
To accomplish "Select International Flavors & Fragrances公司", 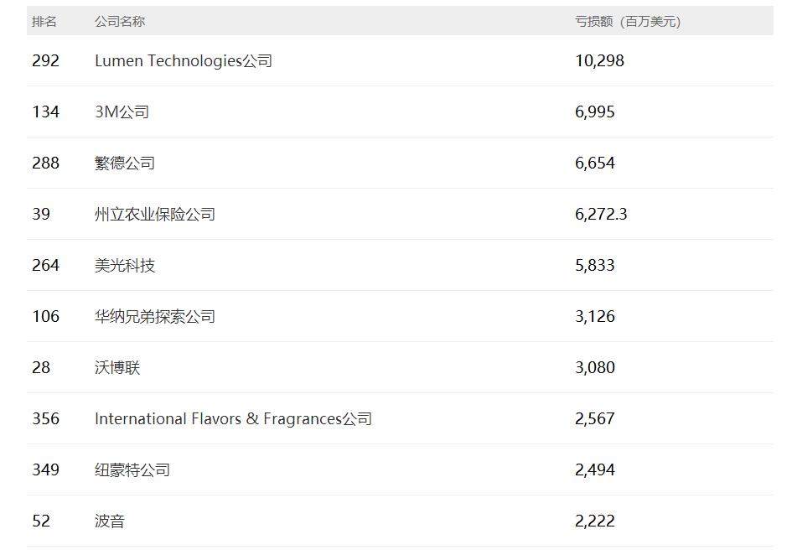I will pos(233,418).
